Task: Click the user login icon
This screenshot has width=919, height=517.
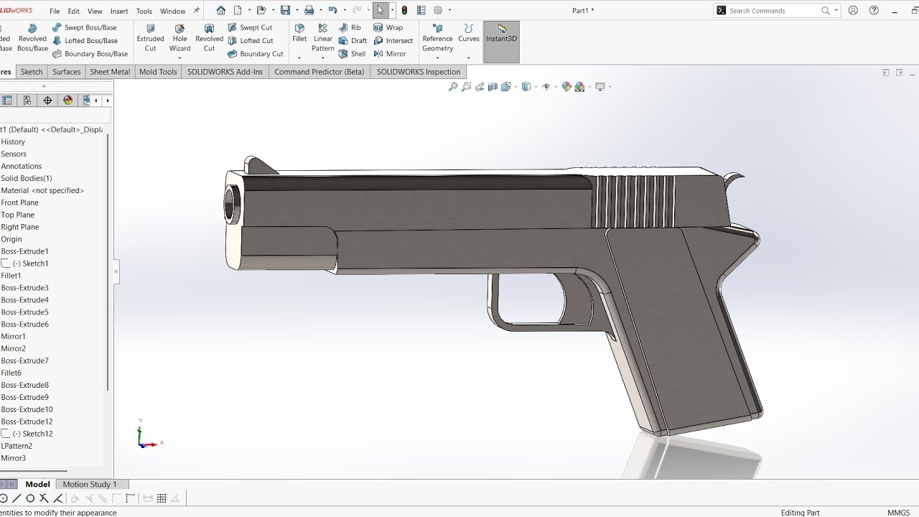Action: coord(853,10)
